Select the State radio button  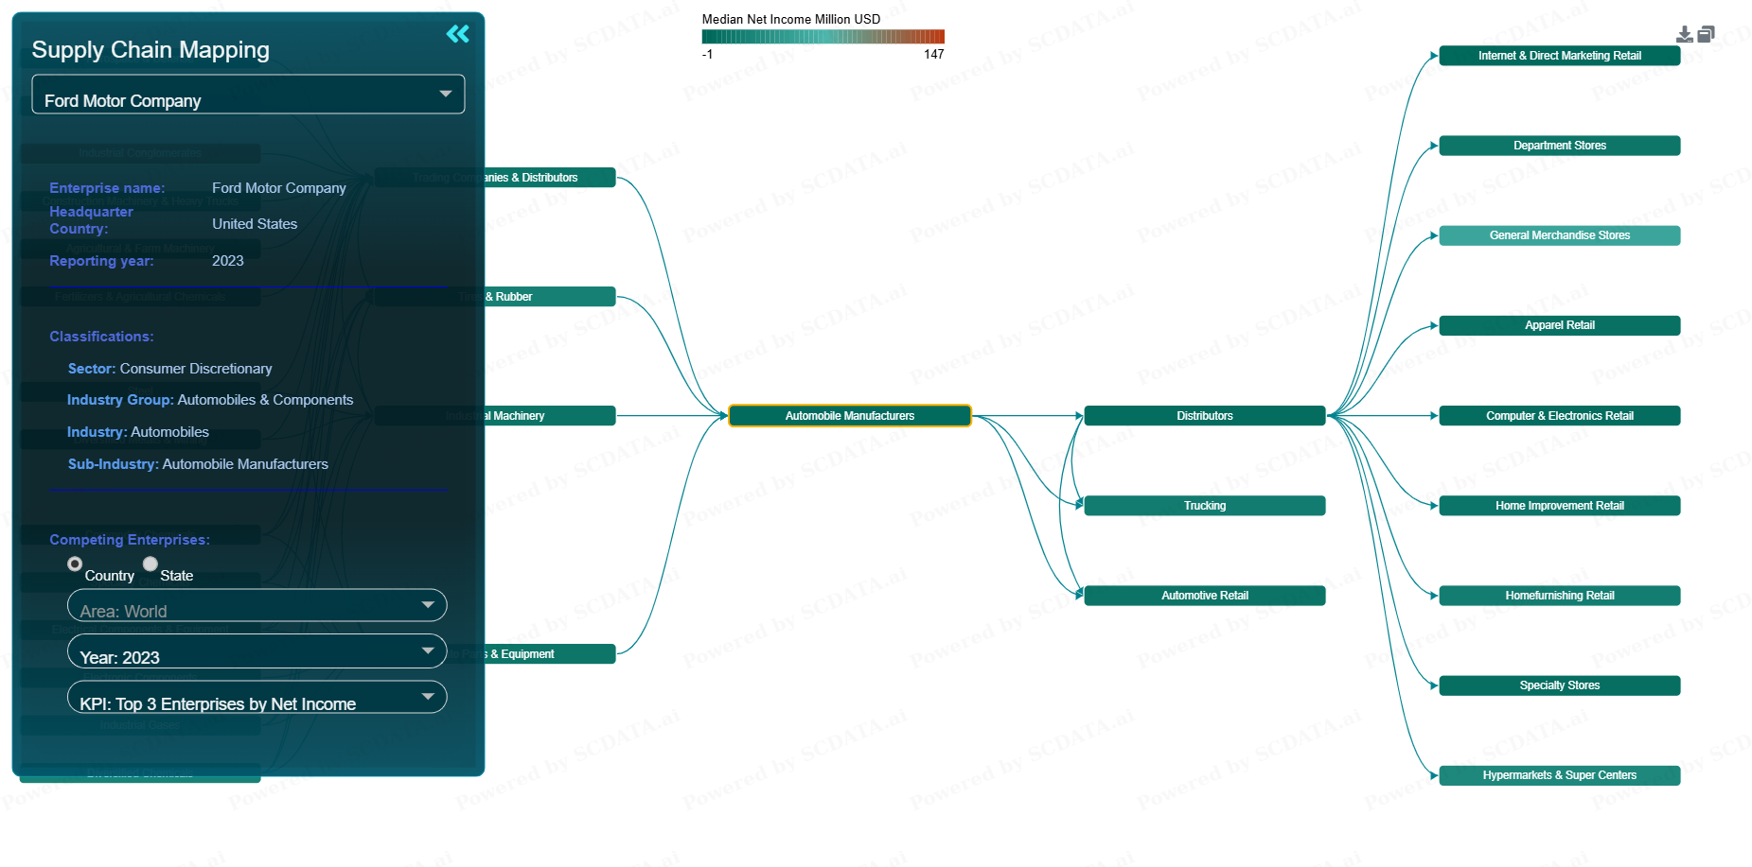pos(150,564)
